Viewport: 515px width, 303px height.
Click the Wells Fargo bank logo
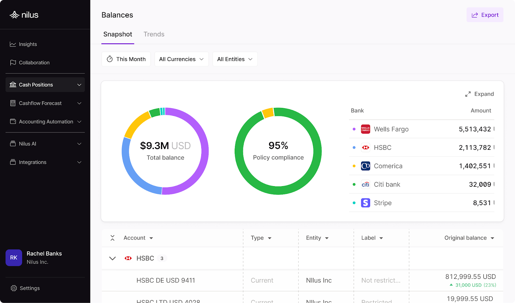[365, 129]
